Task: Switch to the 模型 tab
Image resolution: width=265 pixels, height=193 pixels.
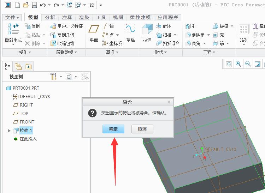Action: click(x=33, y=17)
